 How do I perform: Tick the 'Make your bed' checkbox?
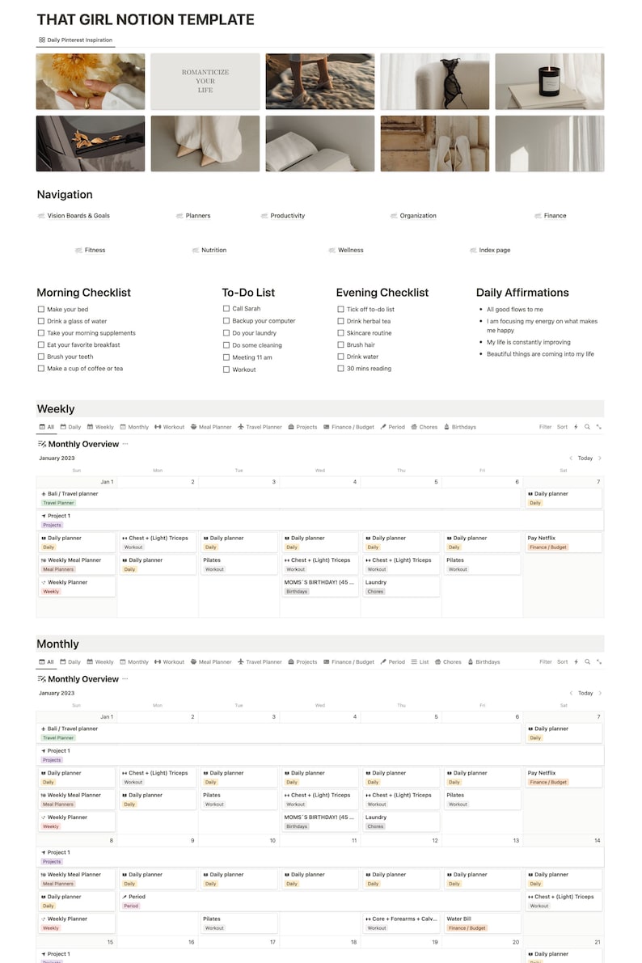(41, 310)
